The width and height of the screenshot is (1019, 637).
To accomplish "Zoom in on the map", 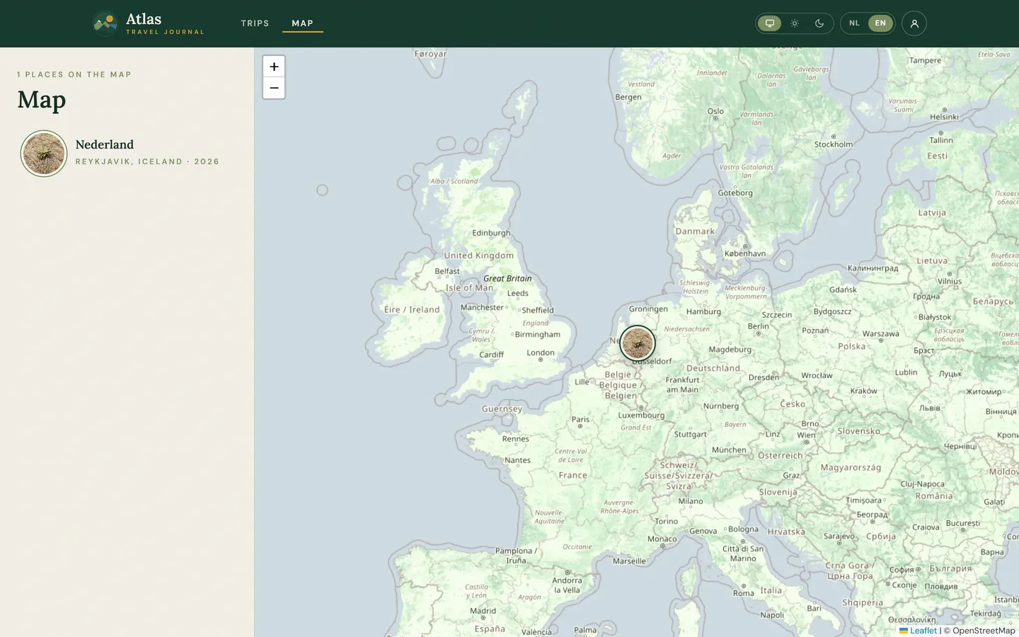I will (274, 67).
